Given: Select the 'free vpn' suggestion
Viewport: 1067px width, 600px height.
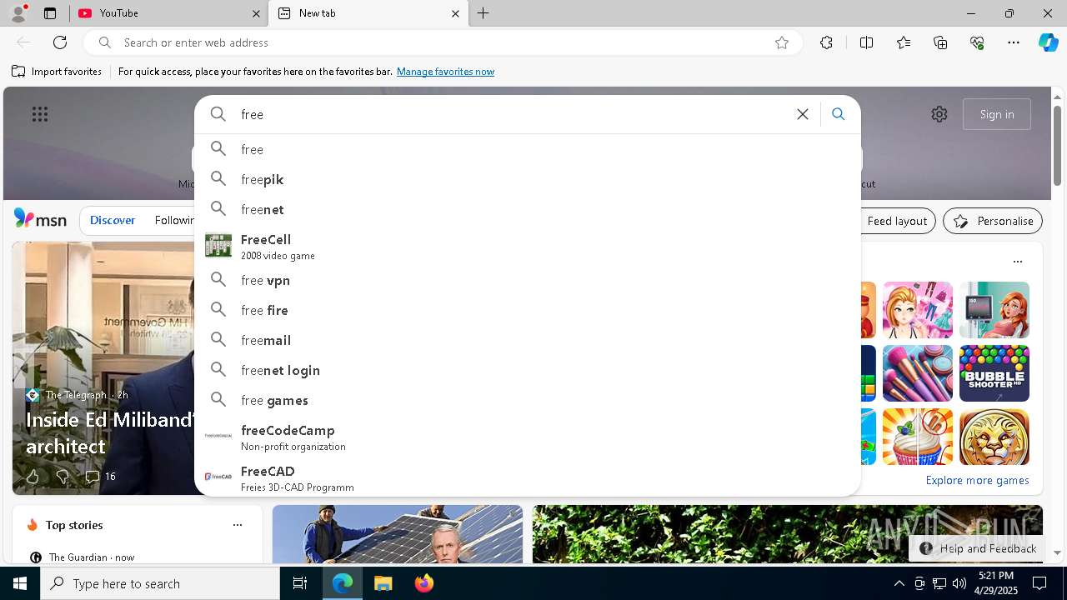Looking at the screenshot, I should 528,280.
